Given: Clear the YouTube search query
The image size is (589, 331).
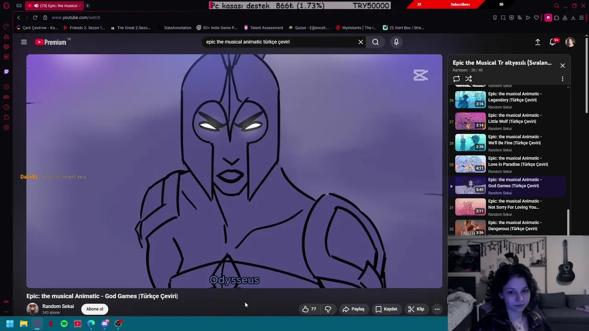Looking at the screenshot, I should [x=361, y=42].
